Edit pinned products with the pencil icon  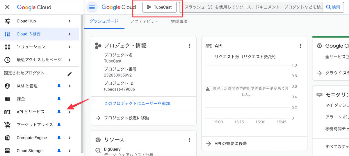70,74
